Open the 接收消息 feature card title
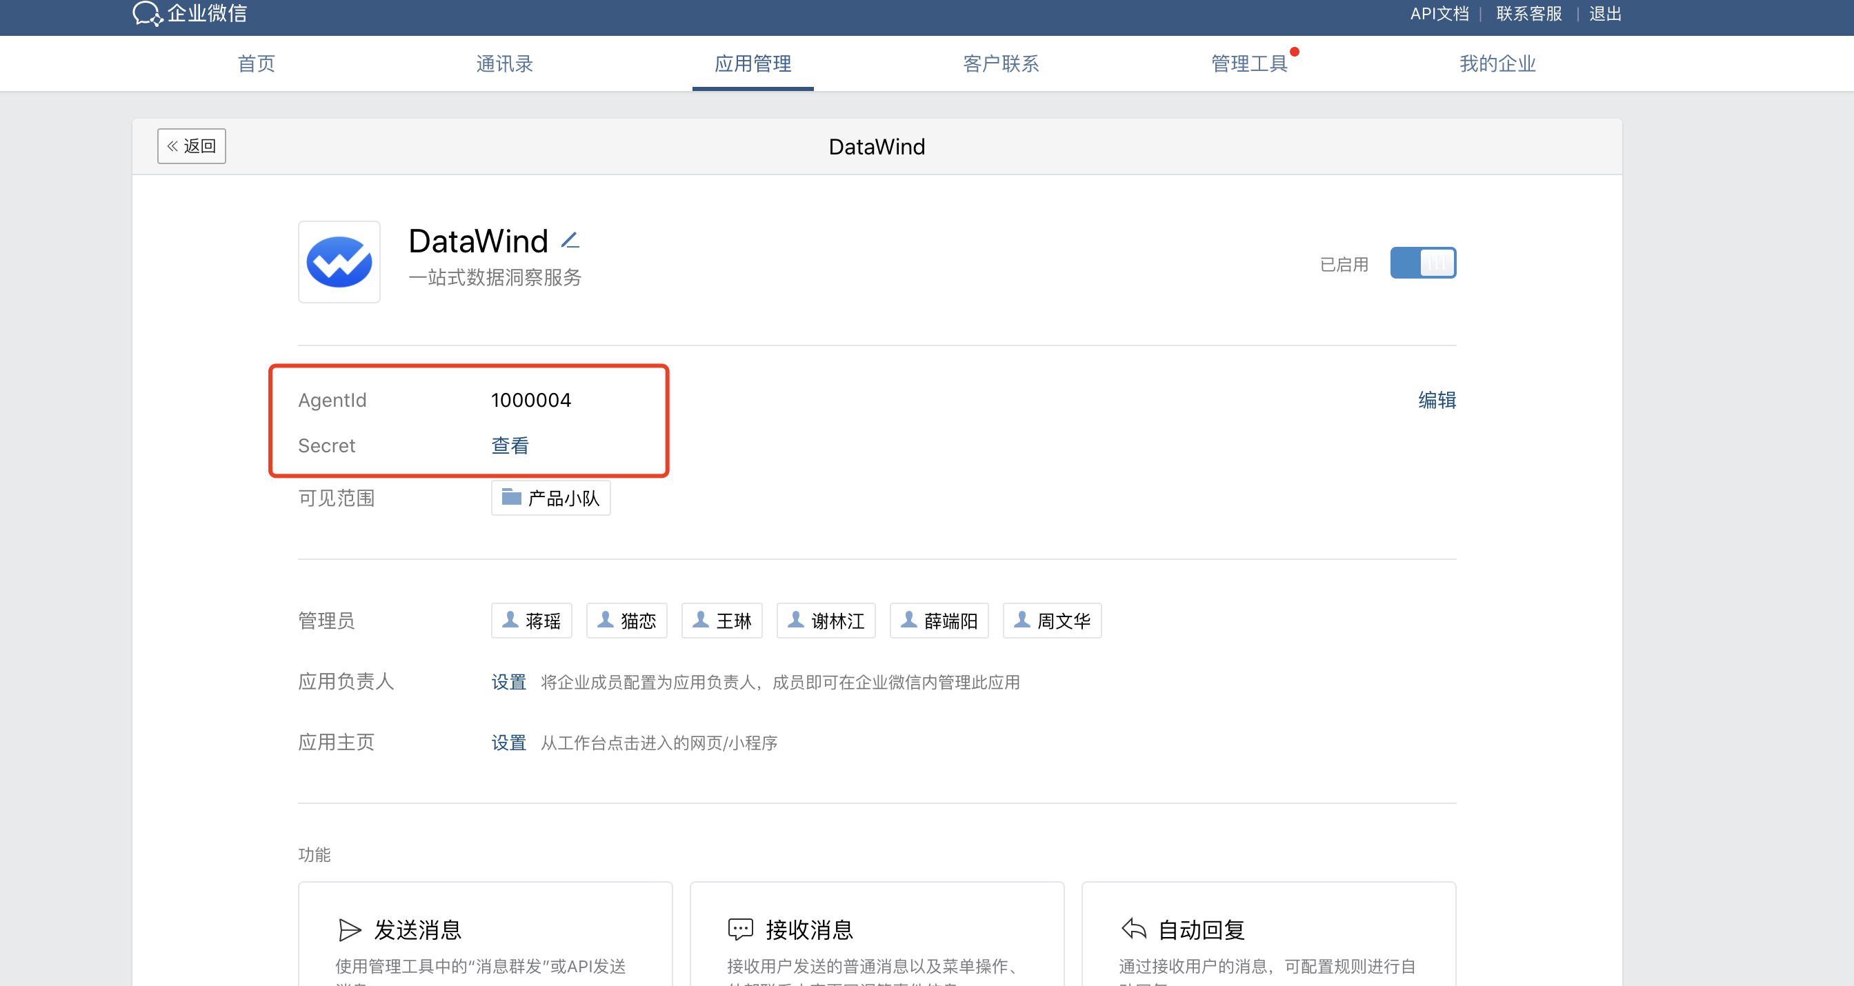This screenshot has height=986, width=1854. coord(810,930)
